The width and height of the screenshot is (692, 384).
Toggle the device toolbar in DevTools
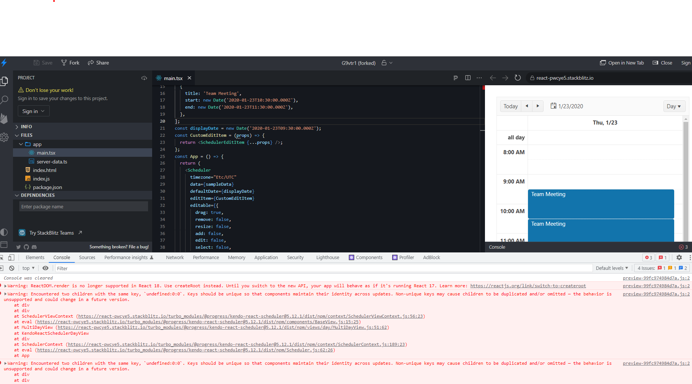11,257
